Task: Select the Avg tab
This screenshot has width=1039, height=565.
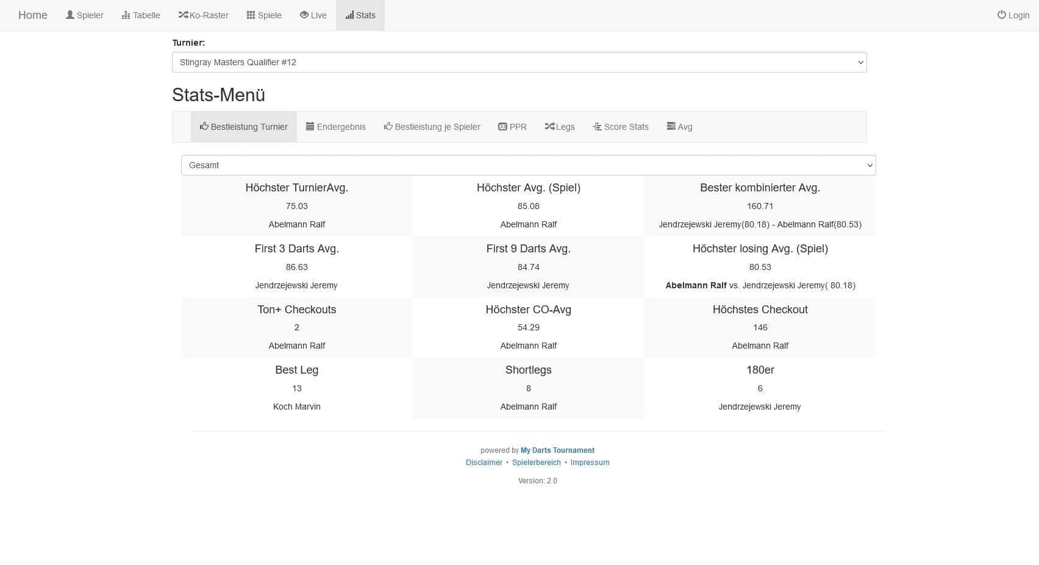Action: [679, 127]
